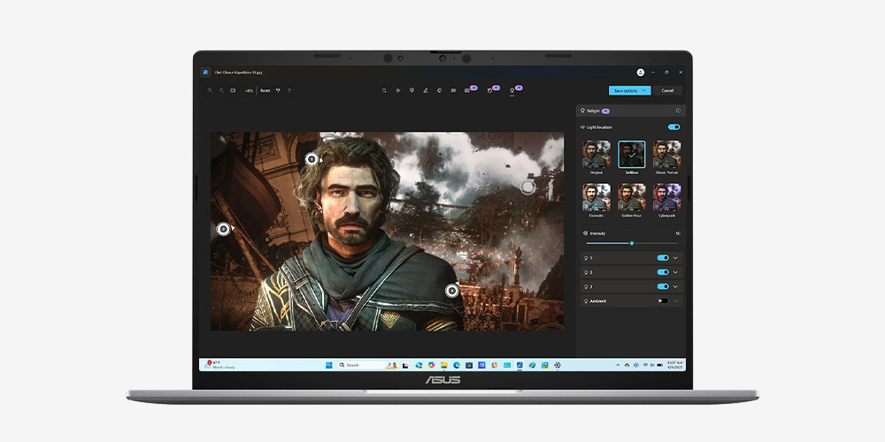The image size is (885, 442).
Task: Turn off light 1 toggle
Action: pyautogui.click(x=662, y=258)
